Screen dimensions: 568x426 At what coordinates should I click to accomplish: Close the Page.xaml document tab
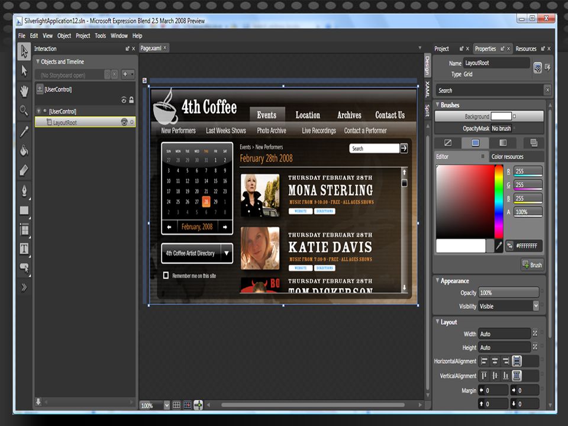165,47
